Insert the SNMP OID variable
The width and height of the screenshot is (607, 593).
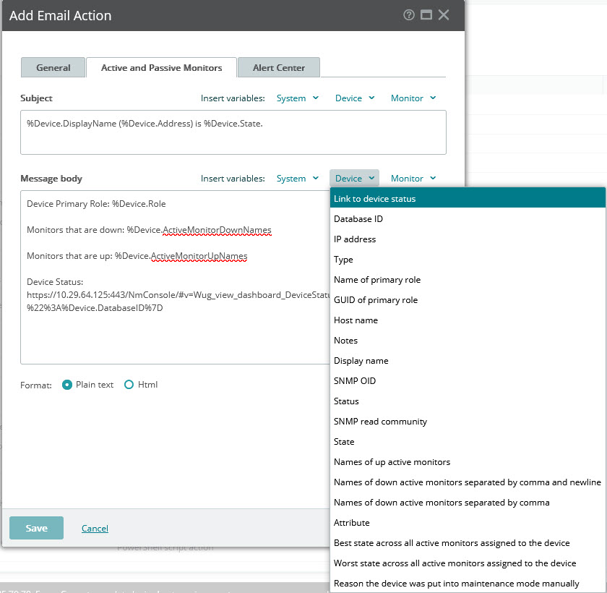(468, 380)
